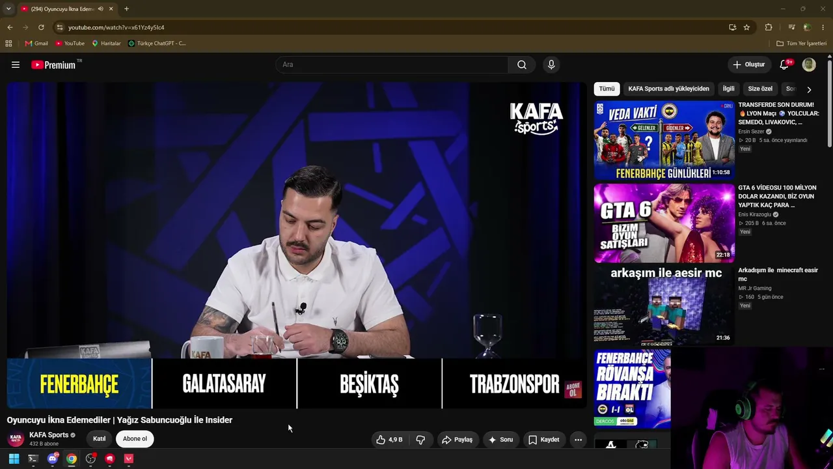Click the Paylaş share button

pyautogui.click(x=457, y=440)
